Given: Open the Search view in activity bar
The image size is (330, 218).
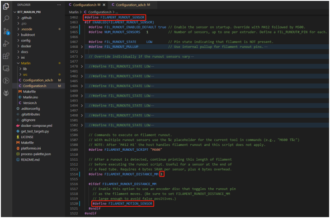Looking at the screenshot, I should pyautogui.click(x=6, y=19).
